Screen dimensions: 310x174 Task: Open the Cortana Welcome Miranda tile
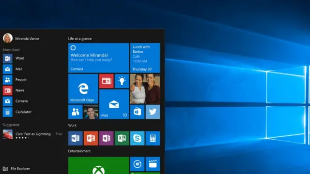tap(98, 58)
